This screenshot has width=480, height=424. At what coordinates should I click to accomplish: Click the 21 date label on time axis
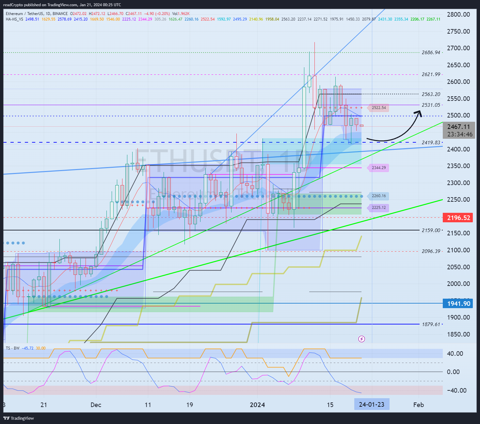[x=44, y=405]
